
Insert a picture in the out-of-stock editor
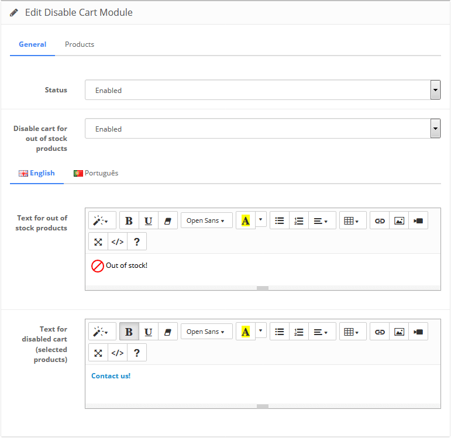click(x=399, y=221)
